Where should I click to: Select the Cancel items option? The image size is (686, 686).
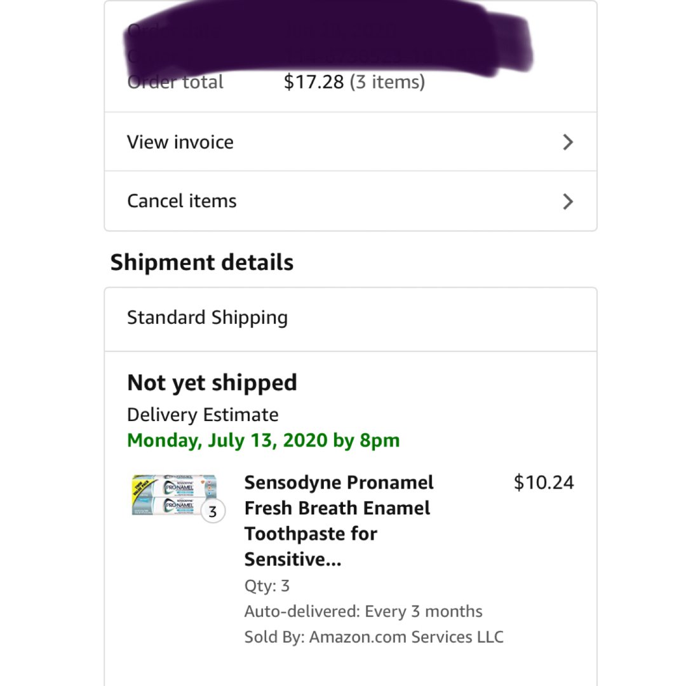[182, 201]
